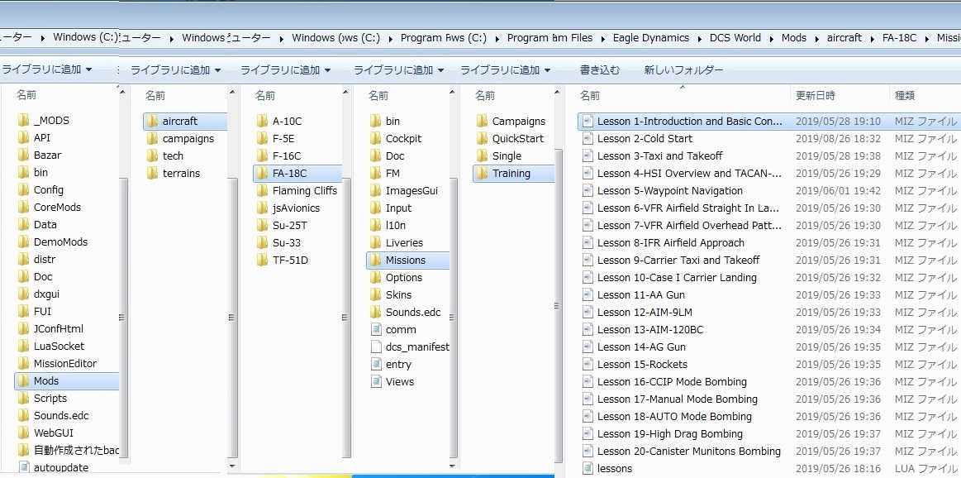961x478 pixels.
Task: Select the Sounds.edc folder in the FA-18C contents
Action: click(413, 313)
